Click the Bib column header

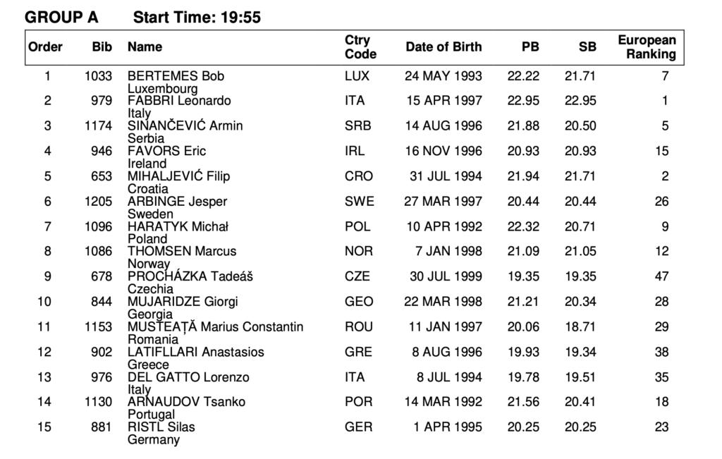coord(102,47)
